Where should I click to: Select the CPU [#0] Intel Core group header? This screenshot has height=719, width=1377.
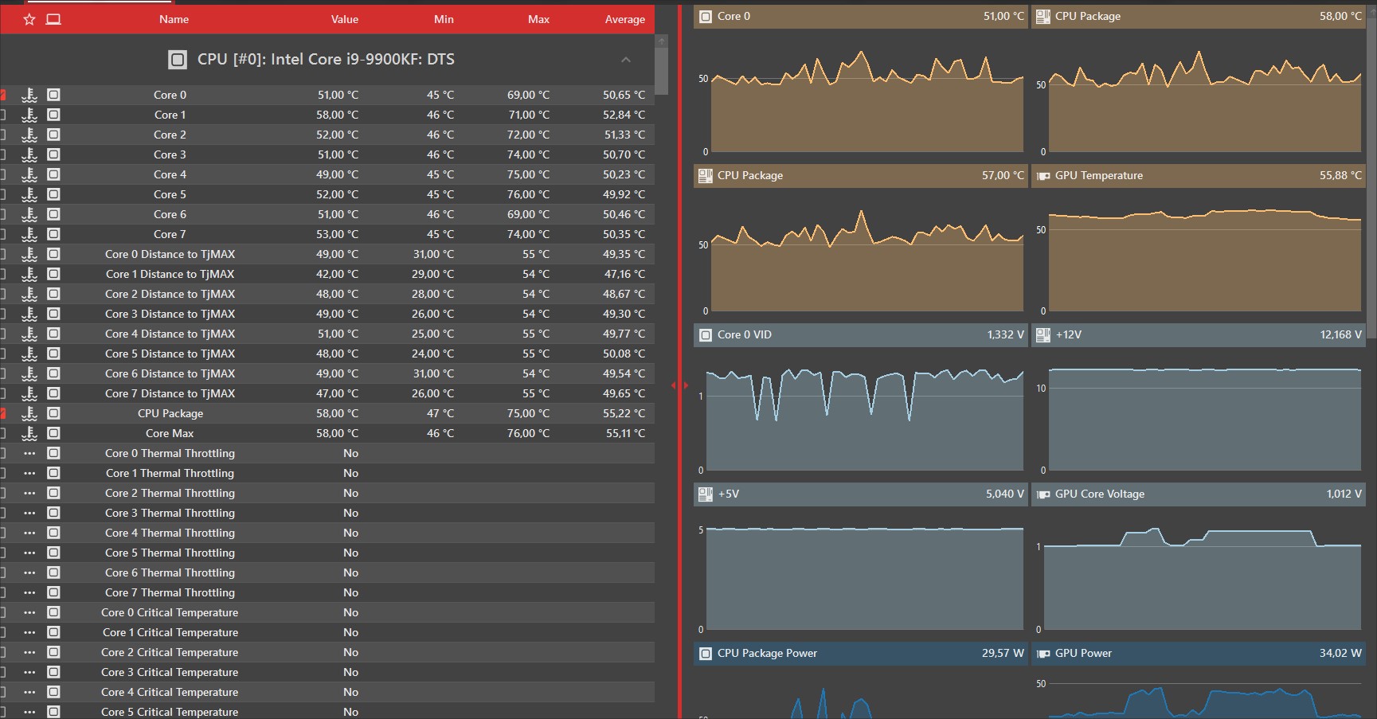[327, 60]
